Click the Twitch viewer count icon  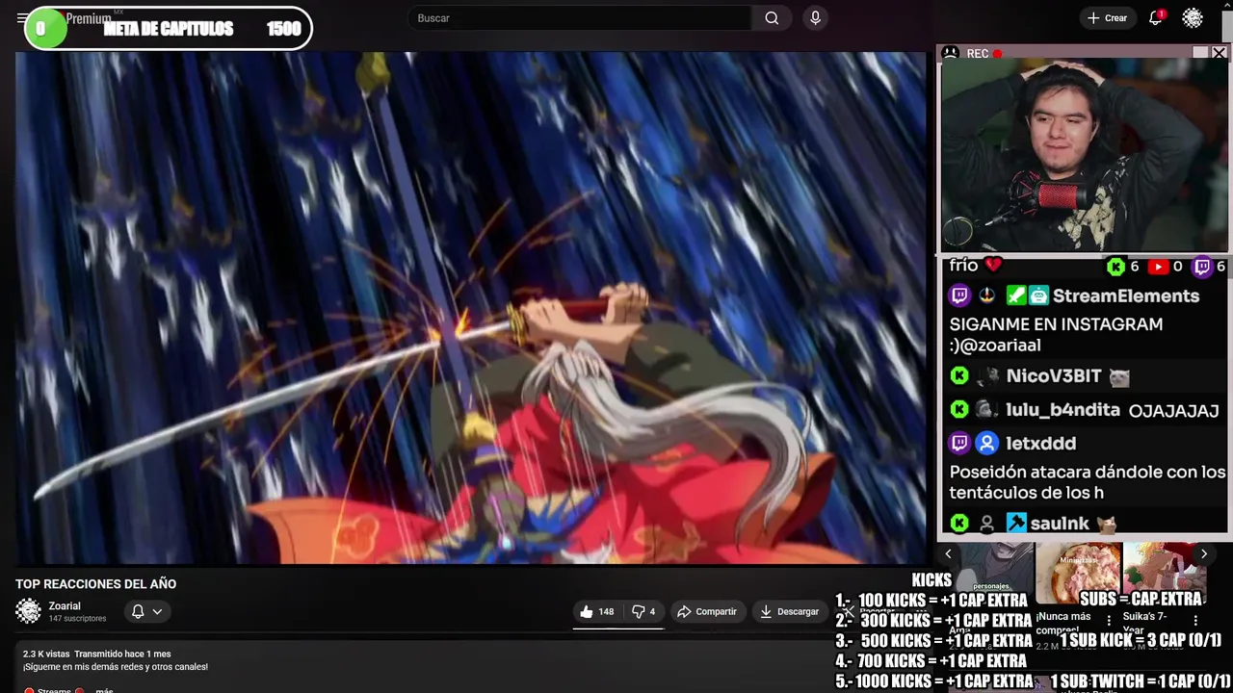point(1202,267)
